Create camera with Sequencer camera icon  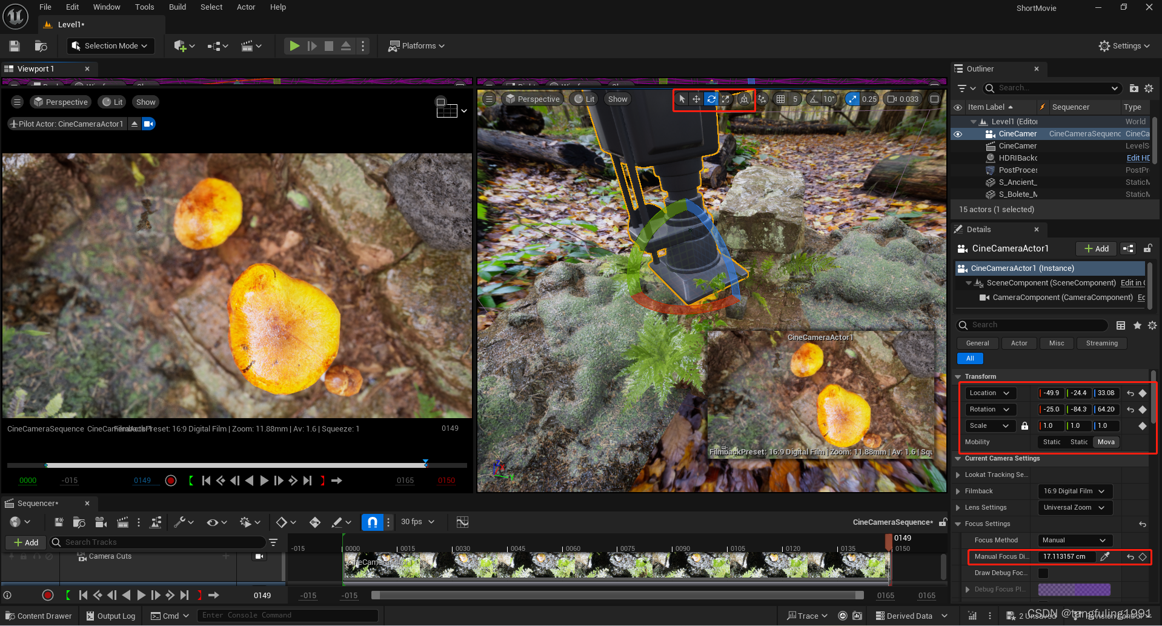pos(101,522)
